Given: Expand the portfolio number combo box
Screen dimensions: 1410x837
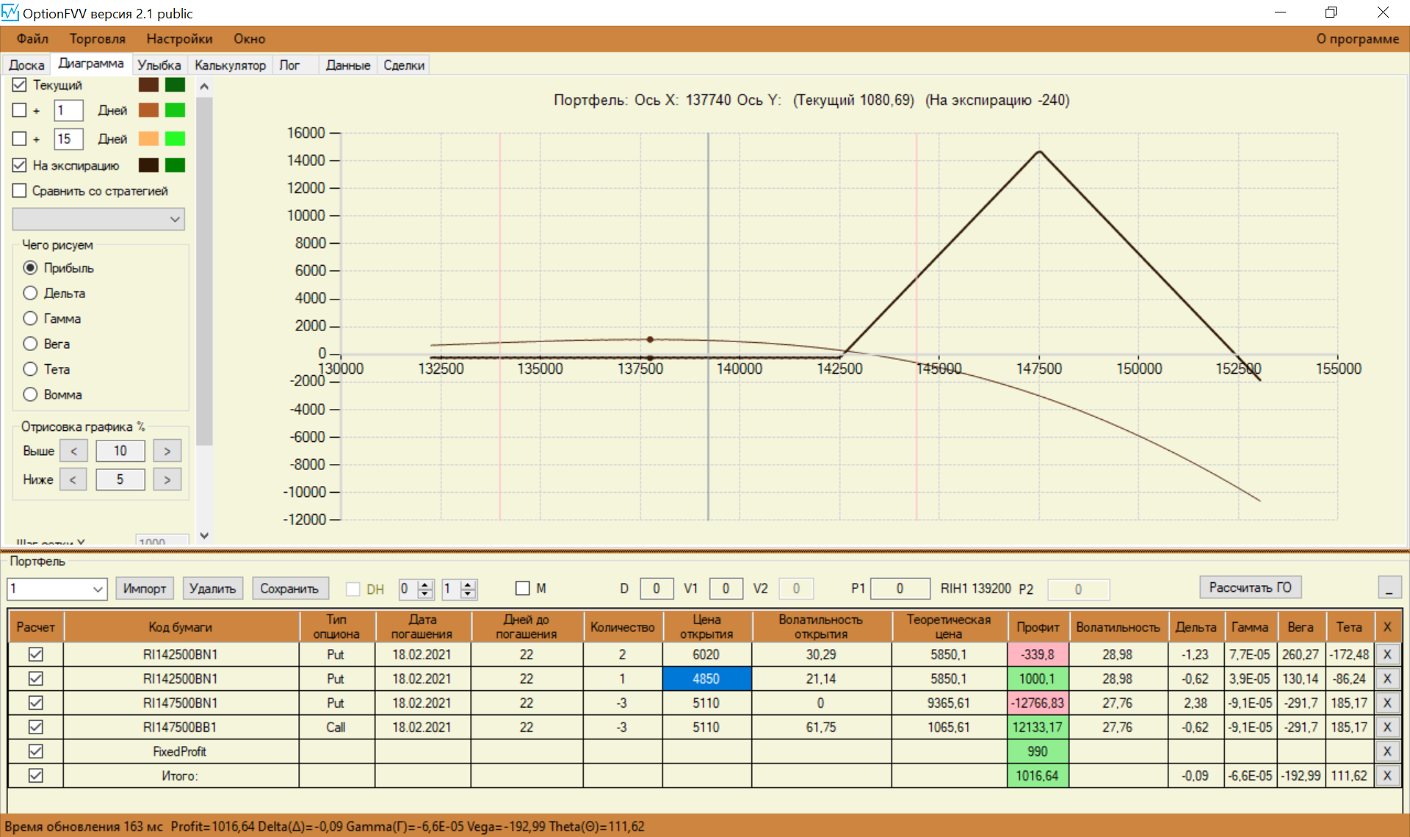Looking at the screenshot, I should 98,589.
